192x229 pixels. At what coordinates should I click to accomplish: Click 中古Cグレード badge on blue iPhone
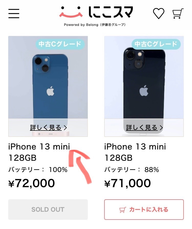click(x=60, y=44)
